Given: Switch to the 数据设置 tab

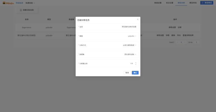Looking at the screenshot, I should tap(158, 3).
